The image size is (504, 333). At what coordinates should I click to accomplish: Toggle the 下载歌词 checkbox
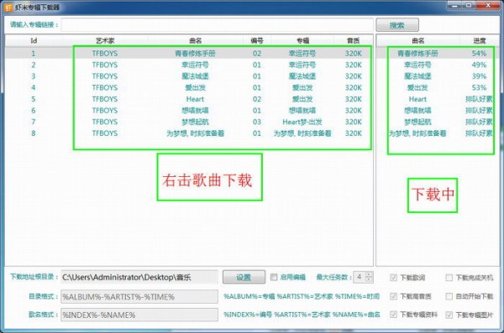click(393, 278)
